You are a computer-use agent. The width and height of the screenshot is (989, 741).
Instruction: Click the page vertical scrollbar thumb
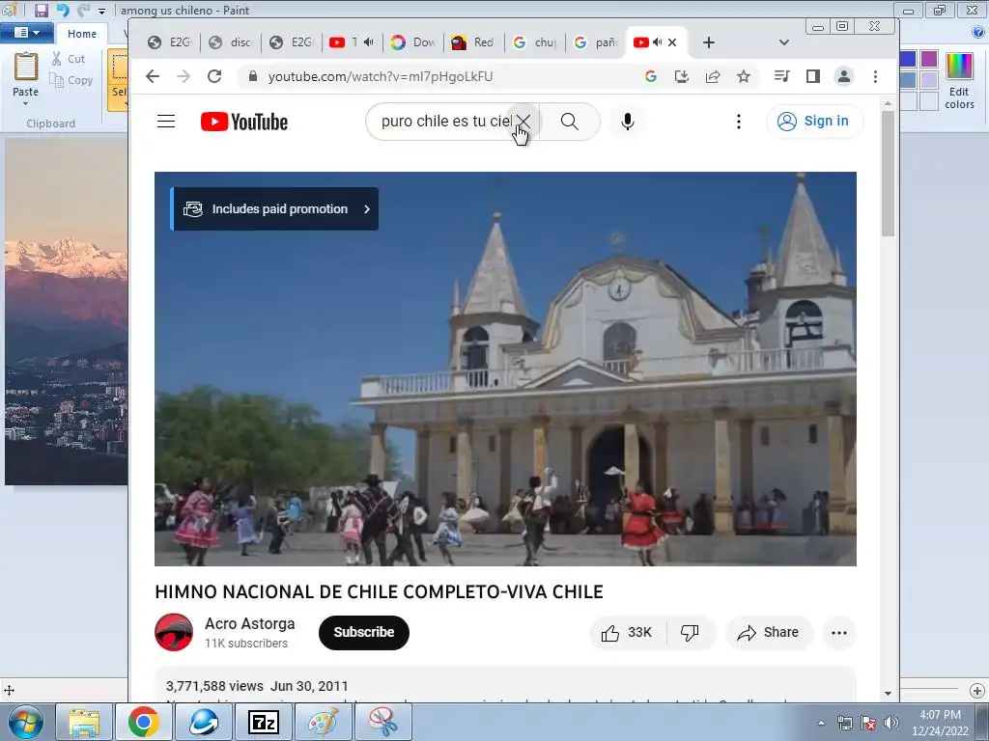coord(889,174)
